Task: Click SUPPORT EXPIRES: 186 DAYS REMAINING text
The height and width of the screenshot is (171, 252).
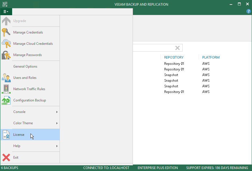Action: [217, 168]
